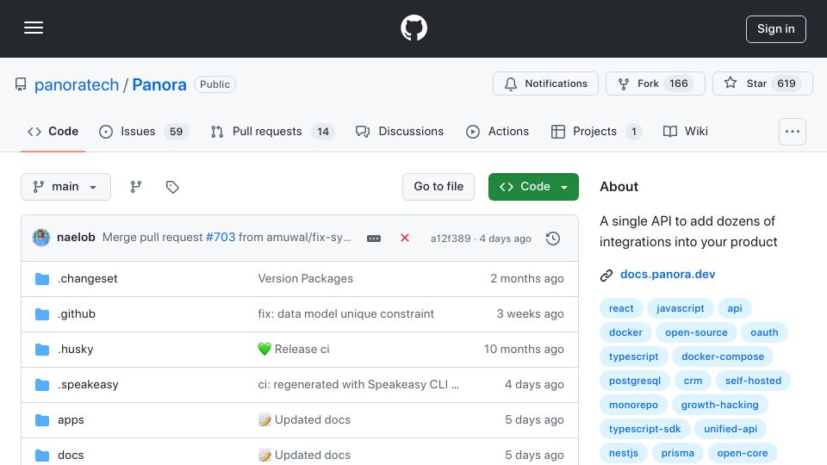Expand the green Code dropdown
The height and width of the screenshot is (465, 827).
click(533, 187)
